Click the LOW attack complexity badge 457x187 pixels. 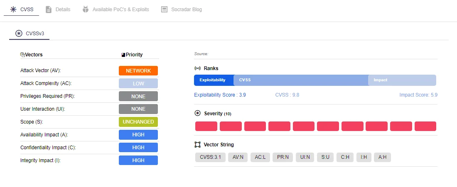click(x=138, y=83)
